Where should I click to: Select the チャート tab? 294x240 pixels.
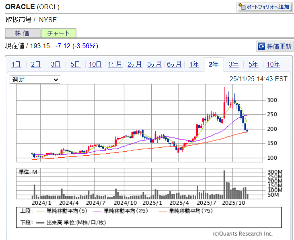58,33
